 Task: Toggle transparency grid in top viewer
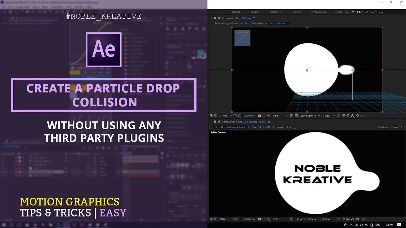coord(296,116)
